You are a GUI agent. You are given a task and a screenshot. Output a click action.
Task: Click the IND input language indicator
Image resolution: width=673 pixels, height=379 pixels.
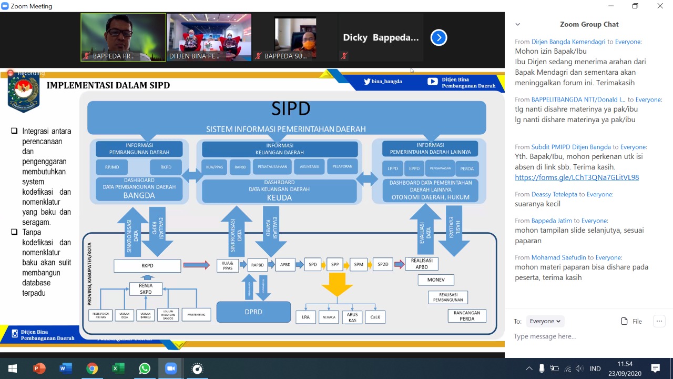[x=595, y=368]
